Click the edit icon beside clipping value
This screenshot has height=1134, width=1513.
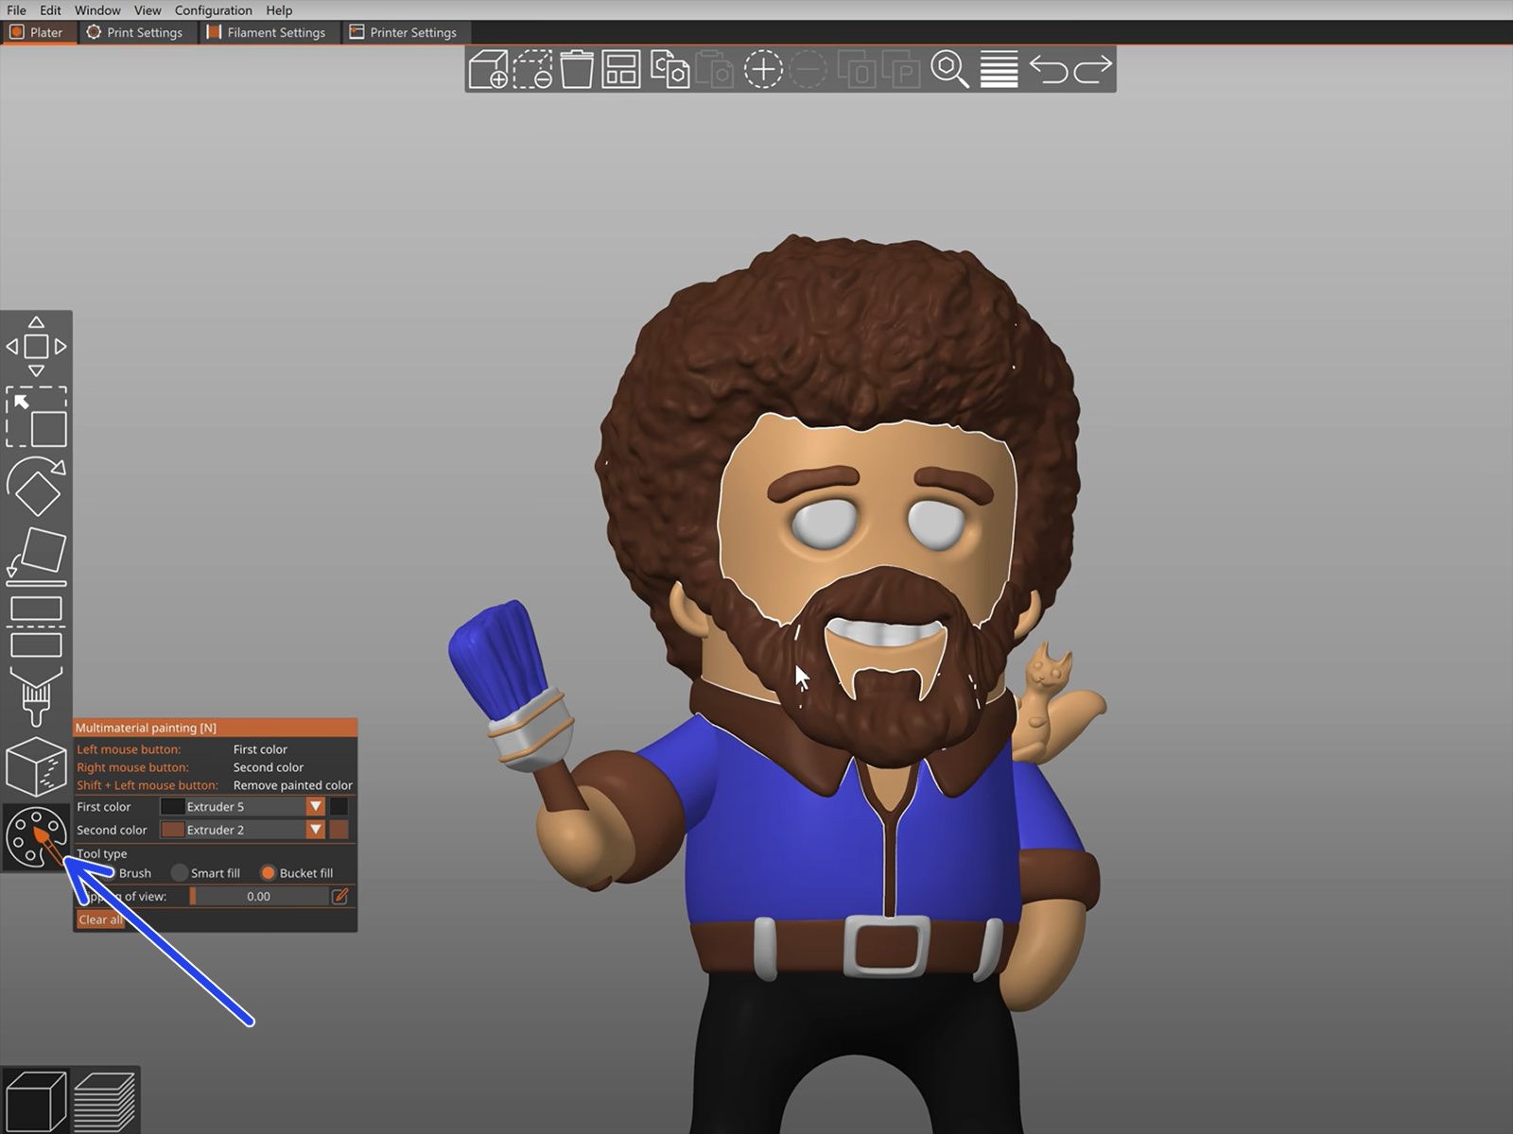pos(340,896)
